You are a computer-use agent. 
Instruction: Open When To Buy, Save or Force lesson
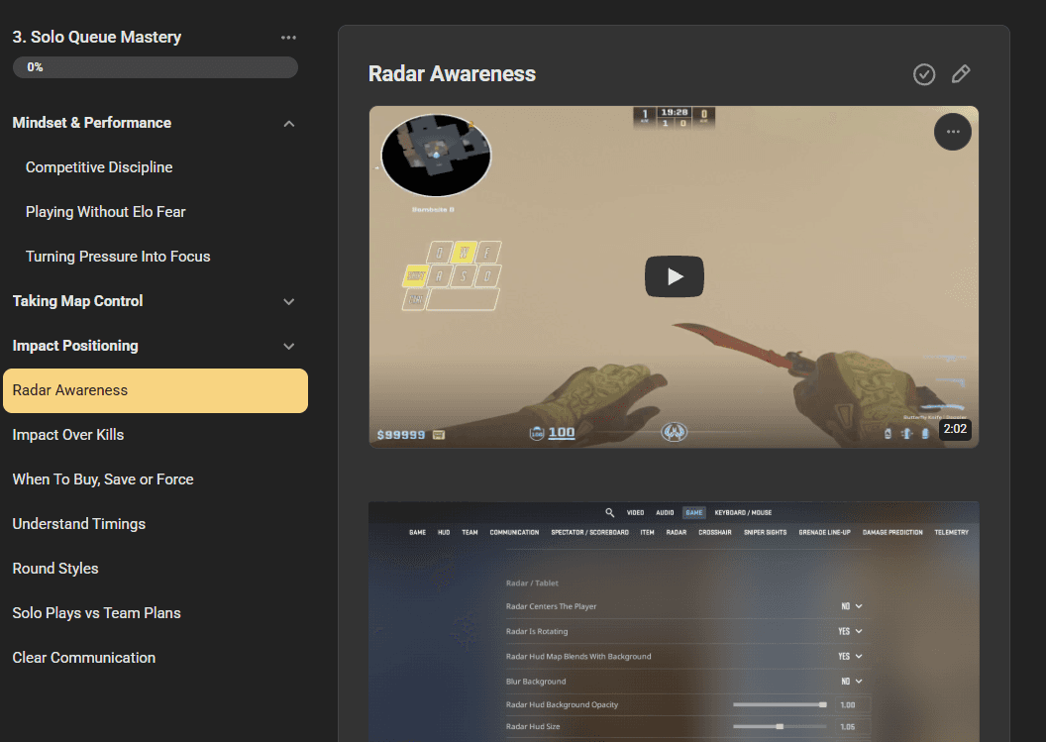click(x=103, y=479)
